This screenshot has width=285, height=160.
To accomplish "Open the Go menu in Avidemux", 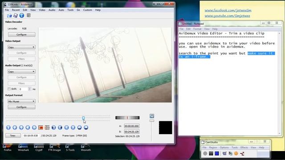I will pos(78,10).
